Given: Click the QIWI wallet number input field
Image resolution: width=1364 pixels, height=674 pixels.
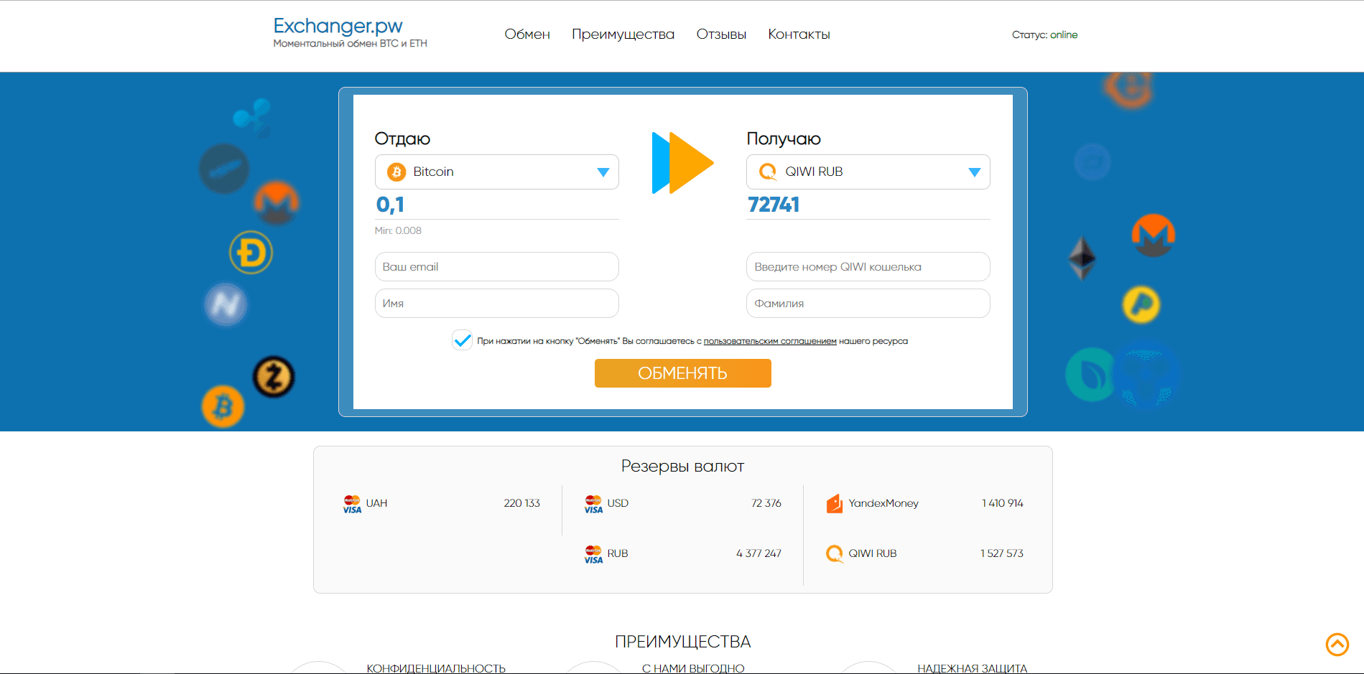Looking at the screenshot, I should [x=867, y=266].
